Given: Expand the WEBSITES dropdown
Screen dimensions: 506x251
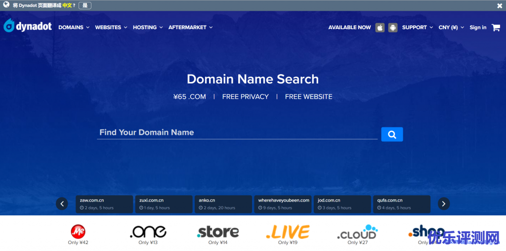Looking at the screenshot, I should tap(111, 28).
